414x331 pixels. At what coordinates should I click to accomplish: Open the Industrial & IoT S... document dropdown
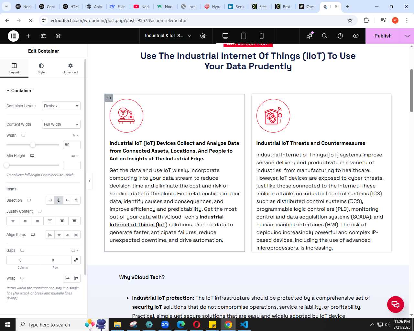coord(168,36)
